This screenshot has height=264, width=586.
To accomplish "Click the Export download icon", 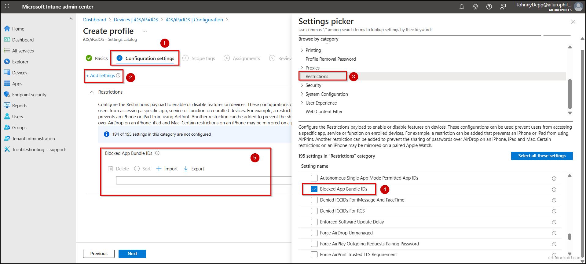I will [x=186, y=169].
